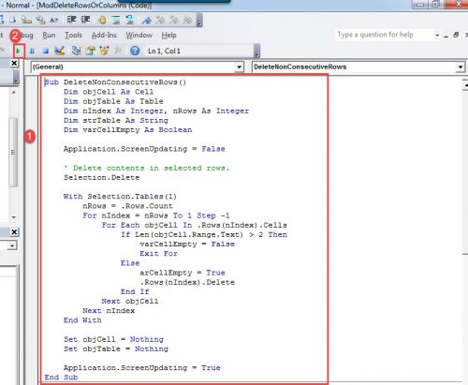This screenshot has height=385, width=468.
Task: Close the Project Explorer pane with X
Action: tap(14, 64)
